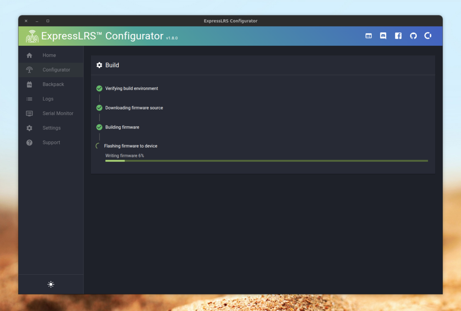
Task: Click the ExpressLRS Configurator header title
Action: 102,36
